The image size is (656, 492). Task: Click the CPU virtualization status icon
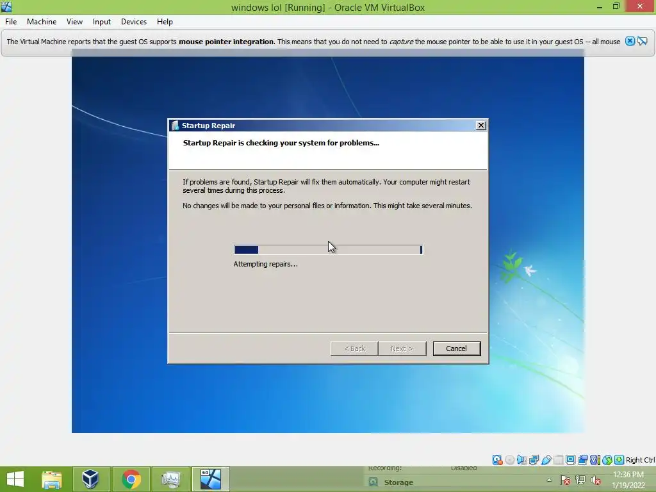point(594,460)
